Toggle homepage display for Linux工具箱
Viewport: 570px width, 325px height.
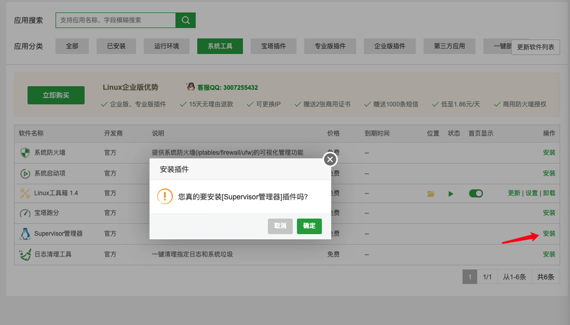pos(476,193)
